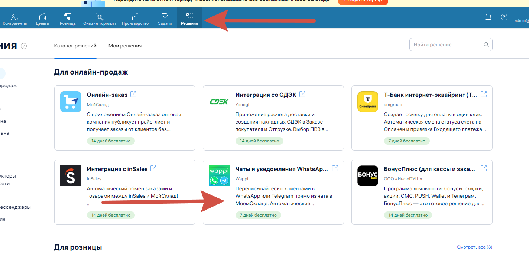Select the Каталог решений tab

click(x=75, y=46)
